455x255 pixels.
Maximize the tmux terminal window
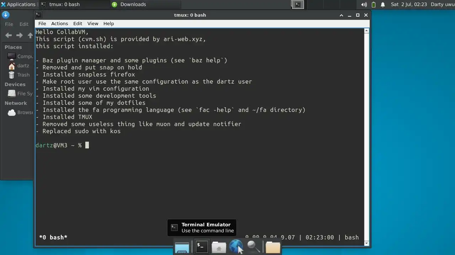click(x=358, y=15)
